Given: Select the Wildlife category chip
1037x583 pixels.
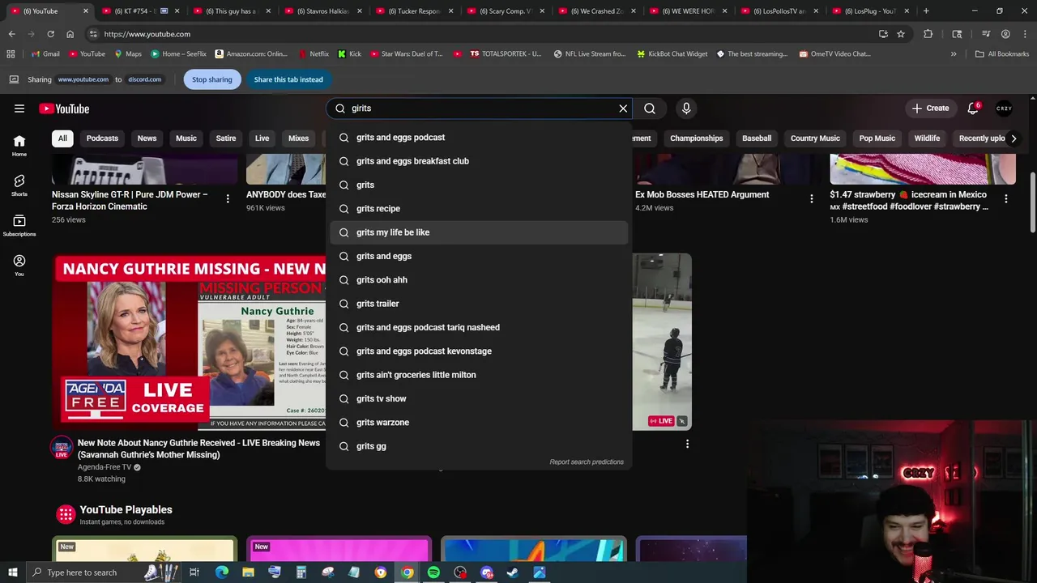Looking at the screenshot, I should pyautogui.click(x=927, y=138).
